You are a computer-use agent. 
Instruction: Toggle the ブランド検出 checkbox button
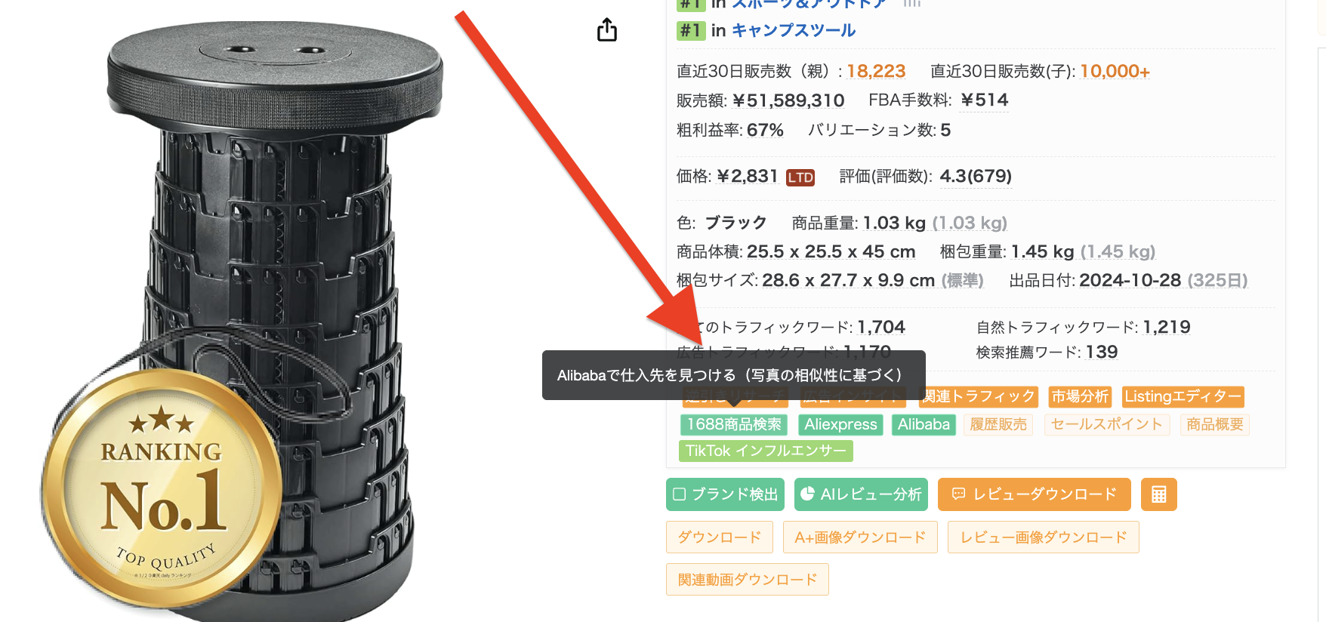click(x=725, y=494)
